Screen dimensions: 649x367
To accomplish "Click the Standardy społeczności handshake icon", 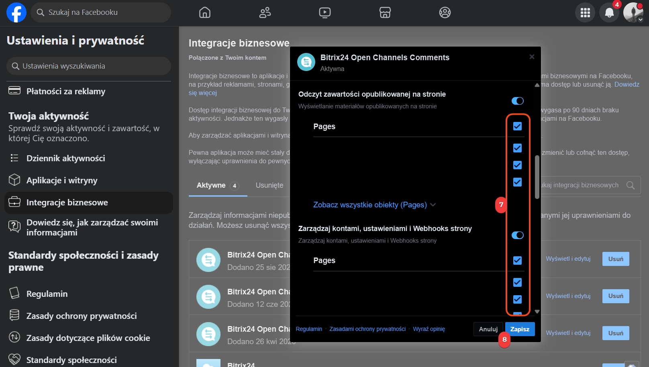I will pyautogui.click(x=14, y=359).
